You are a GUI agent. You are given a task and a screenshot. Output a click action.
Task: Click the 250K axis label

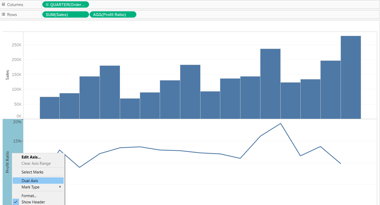click(x=17, y=45)
